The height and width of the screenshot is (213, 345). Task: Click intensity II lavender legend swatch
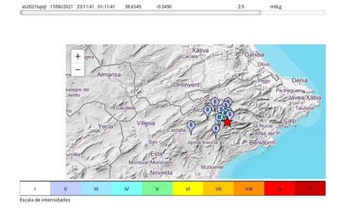[x=66, y=189]
